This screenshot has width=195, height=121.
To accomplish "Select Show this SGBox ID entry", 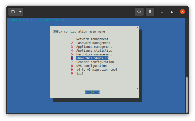I will point(92,58).
